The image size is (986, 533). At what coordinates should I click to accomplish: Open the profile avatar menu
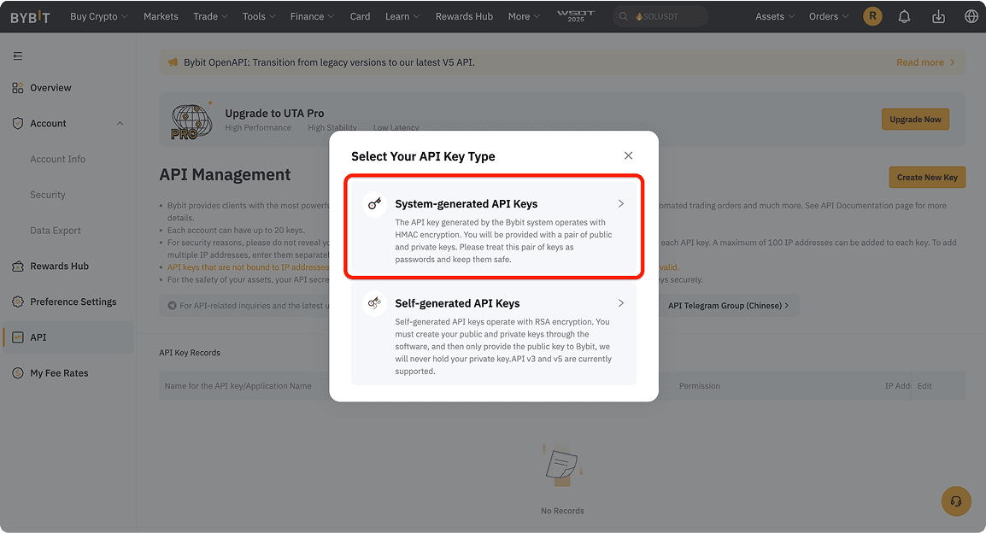click(x=872, y=16)
